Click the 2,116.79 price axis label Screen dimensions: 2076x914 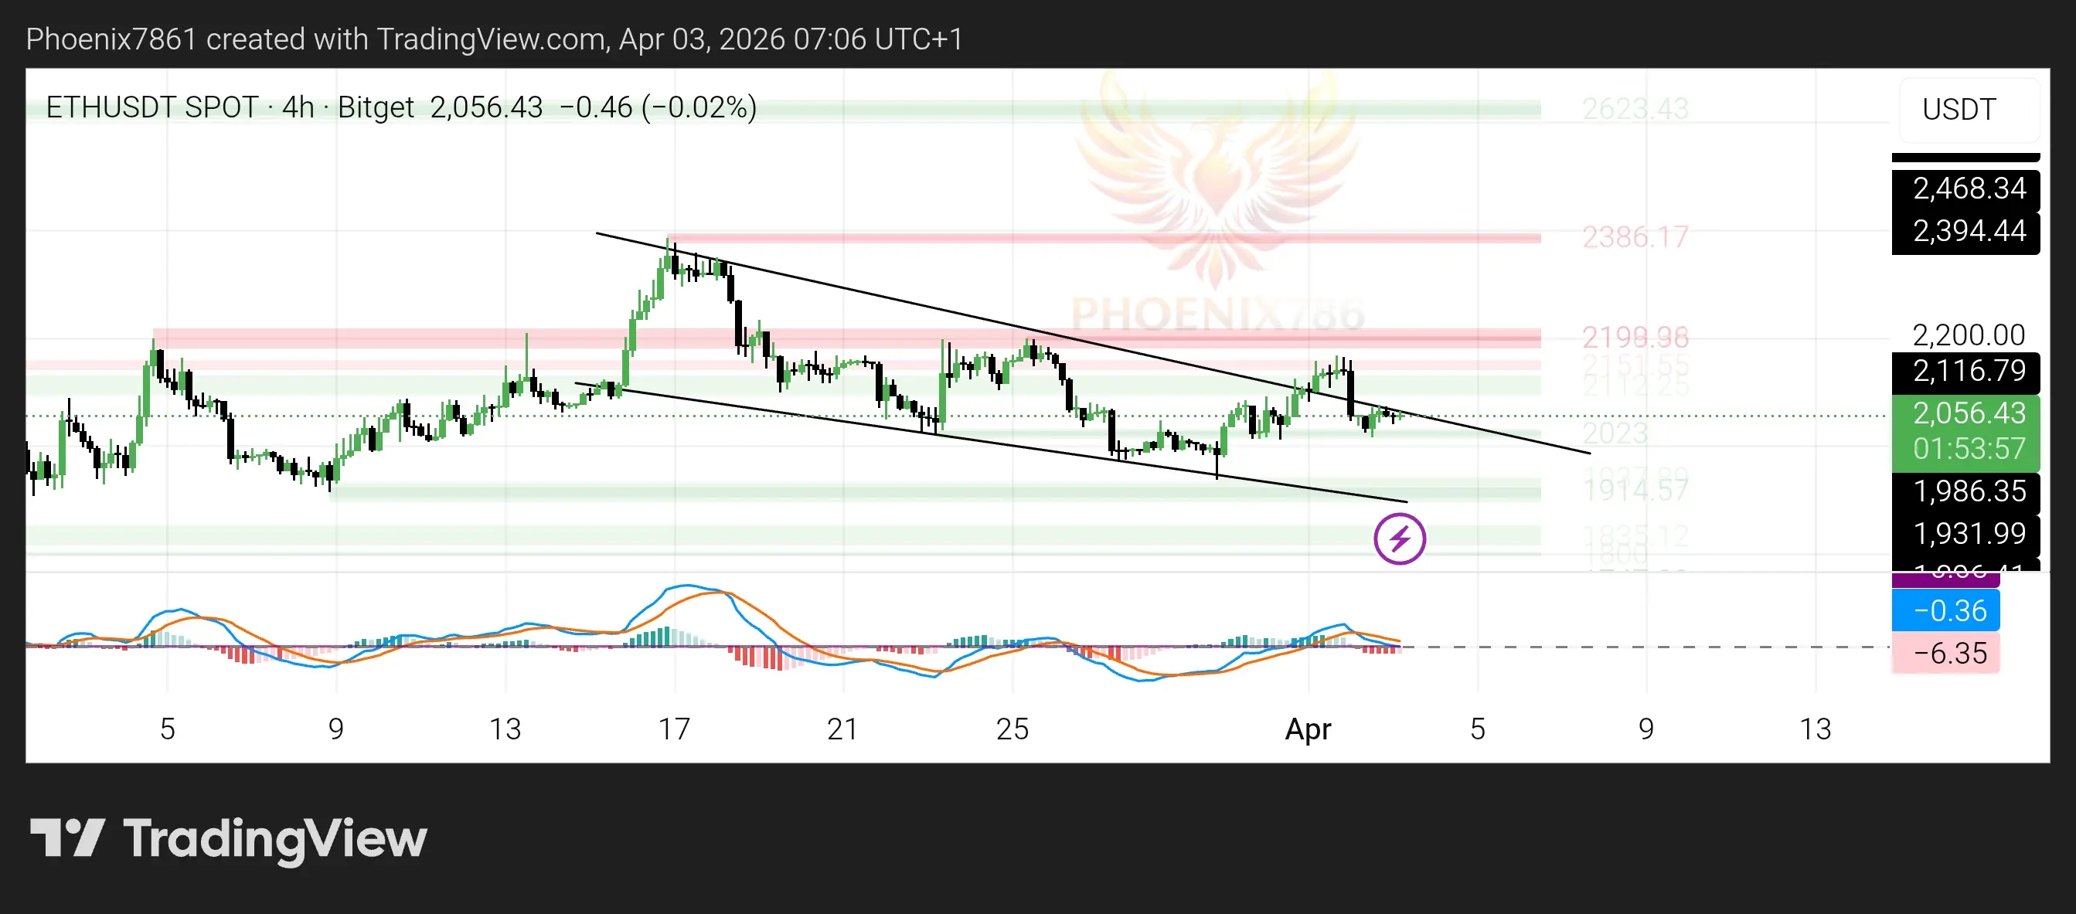click(x=1968, y=370)
